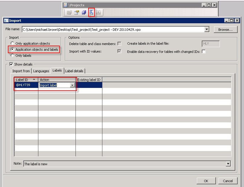Switch to the Label details tab
This screenshot has width=244, height=187.
[74, 71]
